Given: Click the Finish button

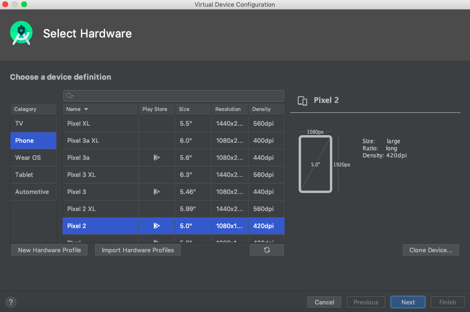Looking at the screenshot, I should [x=448, y=302].
